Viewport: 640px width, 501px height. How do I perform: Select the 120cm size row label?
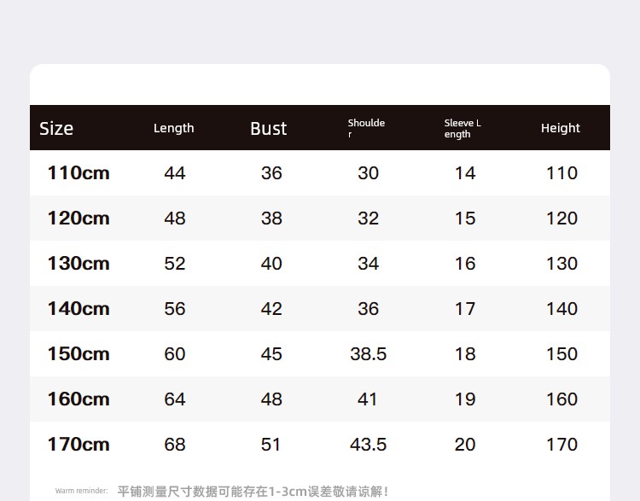pyautogui.click(x=79, y=218)
